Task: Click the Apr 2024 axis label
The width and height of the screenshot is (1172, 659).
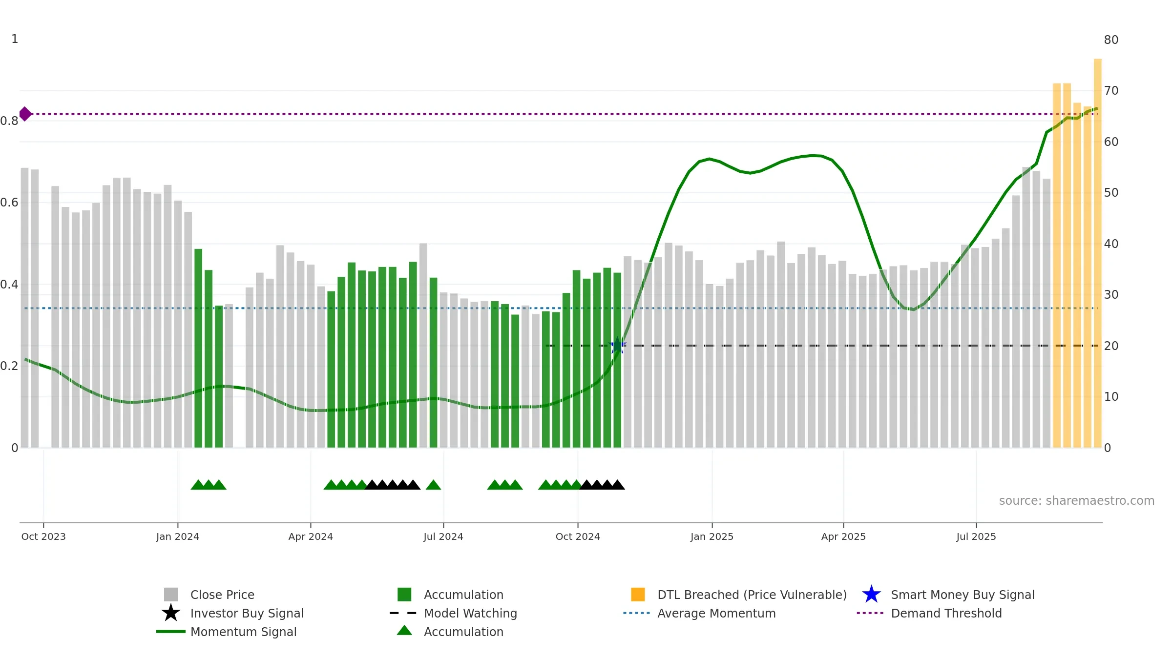Action: 311,536
